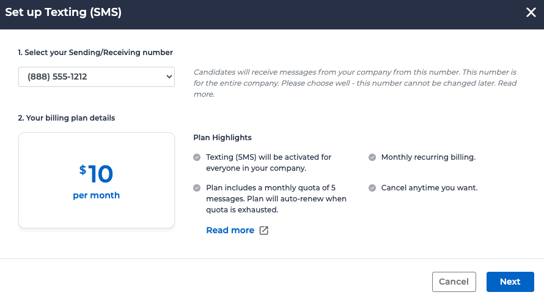544x303 pixels.
Task: Click the "Set up Texting (SMS)" title
Action: (x=63, y=13)
